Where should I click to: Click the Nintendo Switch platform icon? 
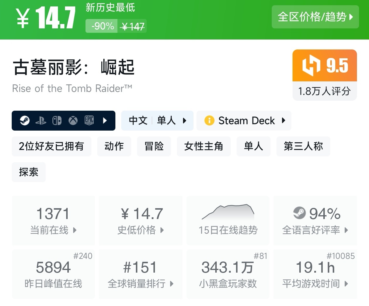coord(57,121)
